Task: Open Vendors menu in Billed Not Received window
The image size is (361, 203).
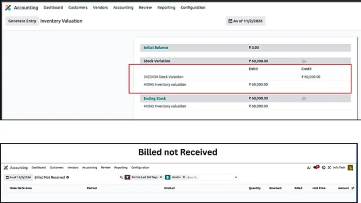Action: [73, 167]
